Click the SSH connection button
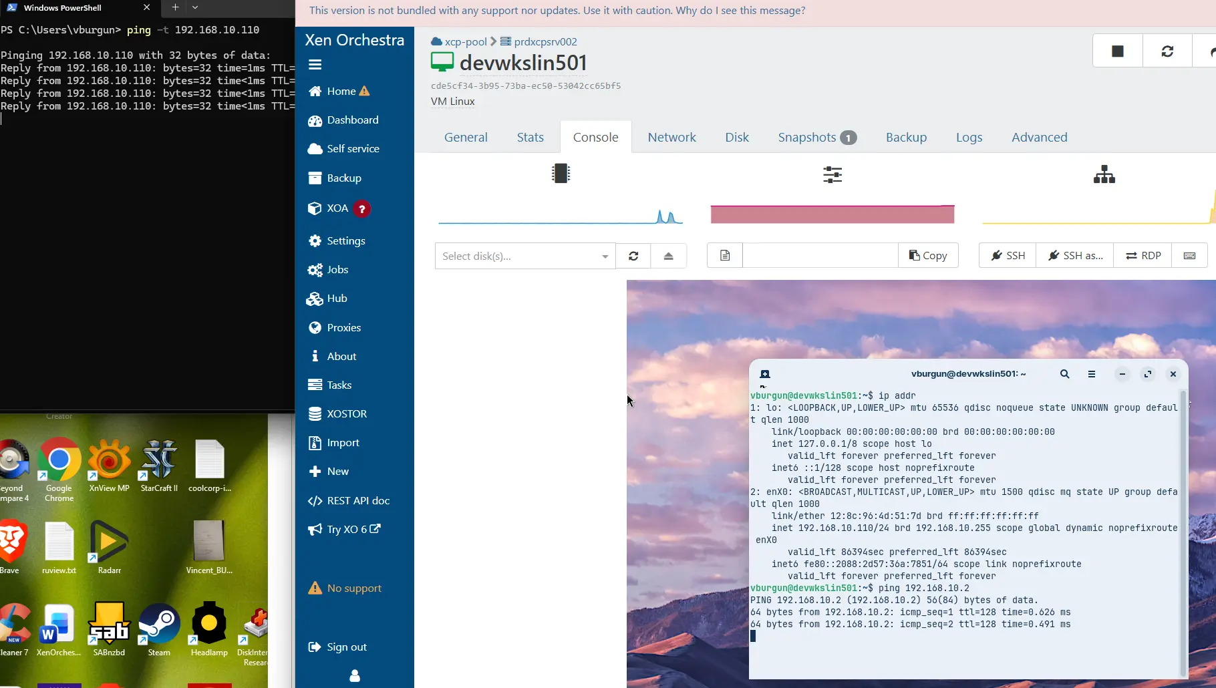Image resolution: width=1216 pixels, height=688 pixels. [1008, 256]
